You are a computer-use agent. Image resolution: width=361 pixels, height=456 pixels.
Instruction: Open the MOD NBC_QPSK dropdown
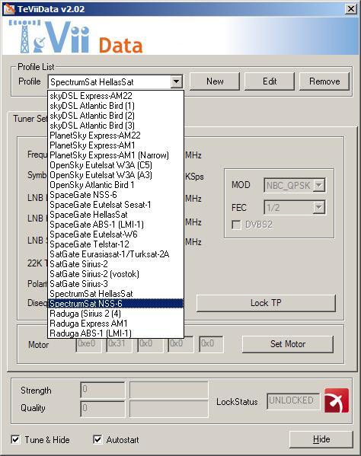319,185
